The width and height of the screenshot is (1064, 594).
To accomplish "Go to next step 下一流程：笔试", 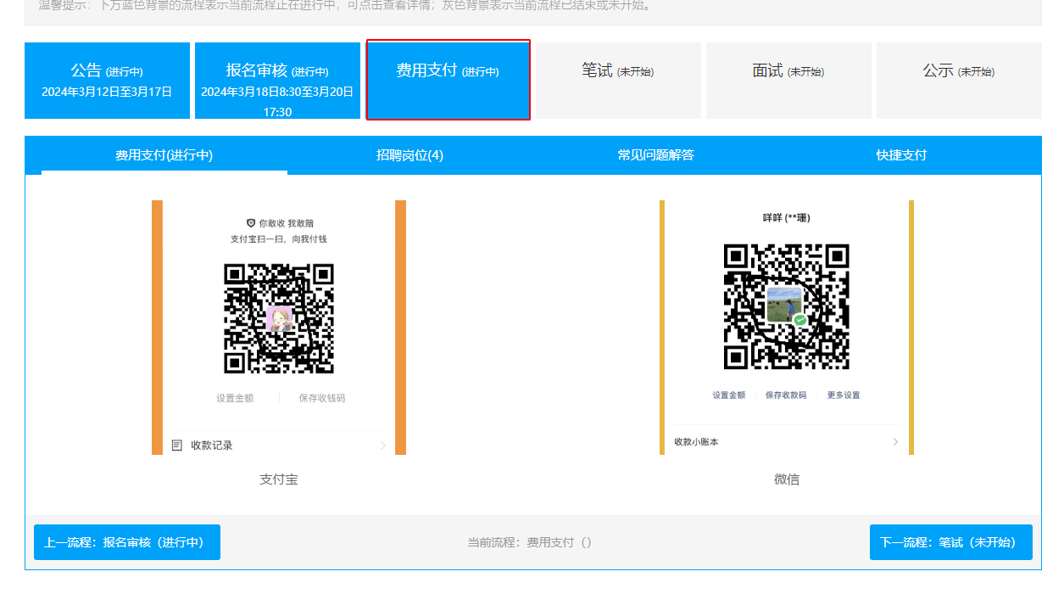I will click(951, 542).
